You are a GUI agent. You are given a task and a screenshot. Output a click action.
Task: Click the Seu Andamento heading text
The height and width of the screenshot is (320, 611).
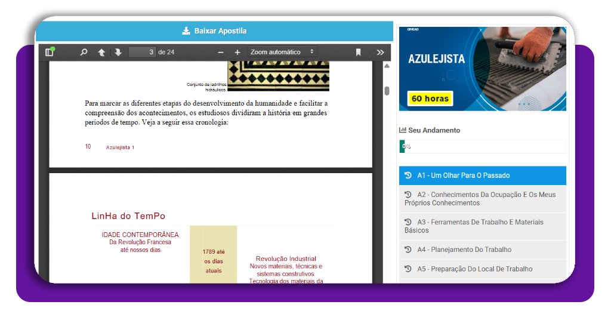(x=434, y=130)
